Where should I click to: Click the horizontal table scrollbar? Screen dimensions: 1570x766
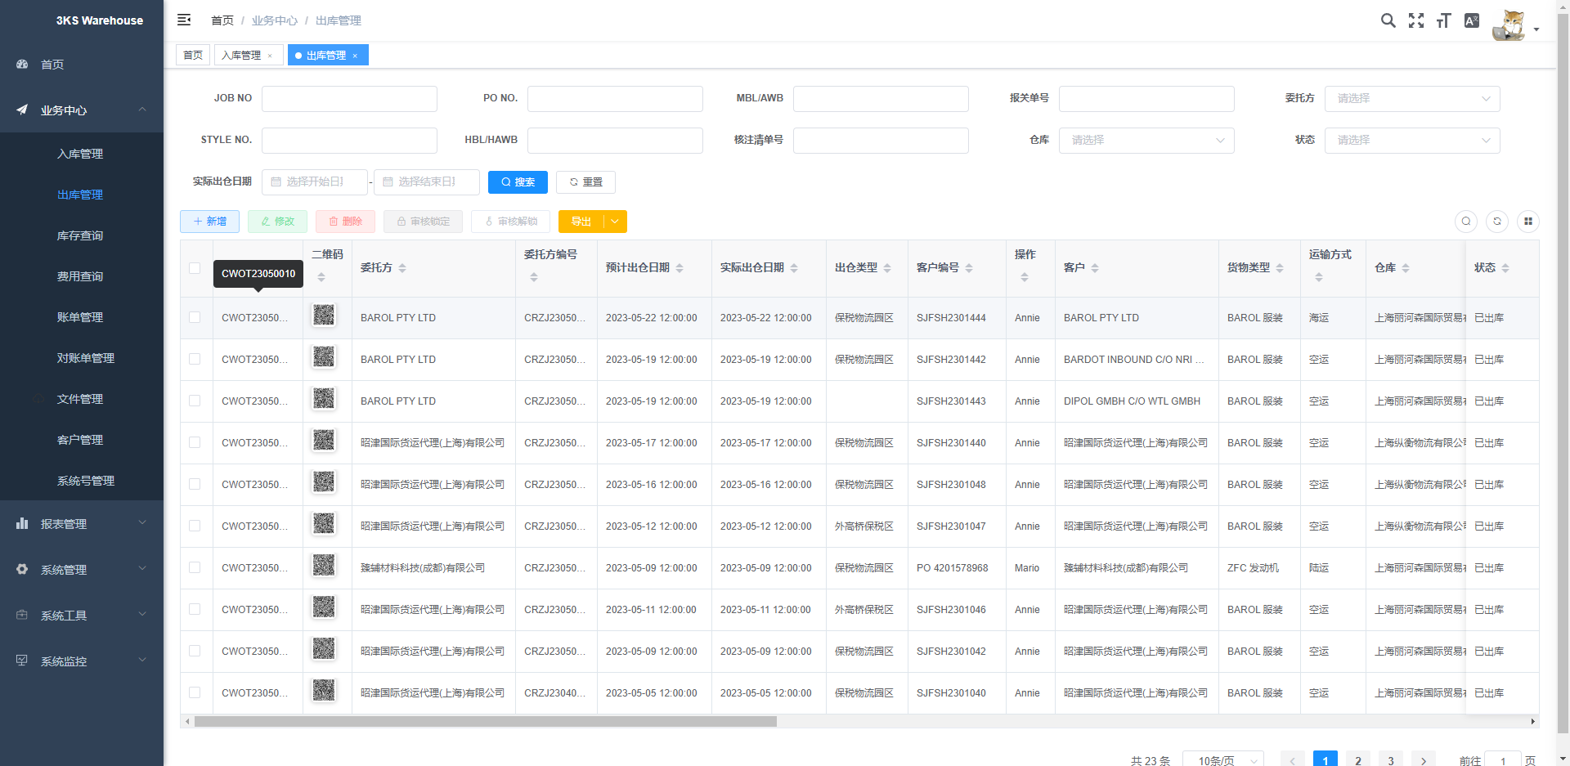pos(486,721)
